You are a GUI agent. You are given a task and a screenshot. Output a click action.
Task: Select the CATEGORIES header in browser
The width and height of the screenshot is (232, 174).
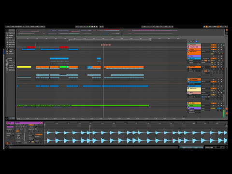[x=11, y=33]
